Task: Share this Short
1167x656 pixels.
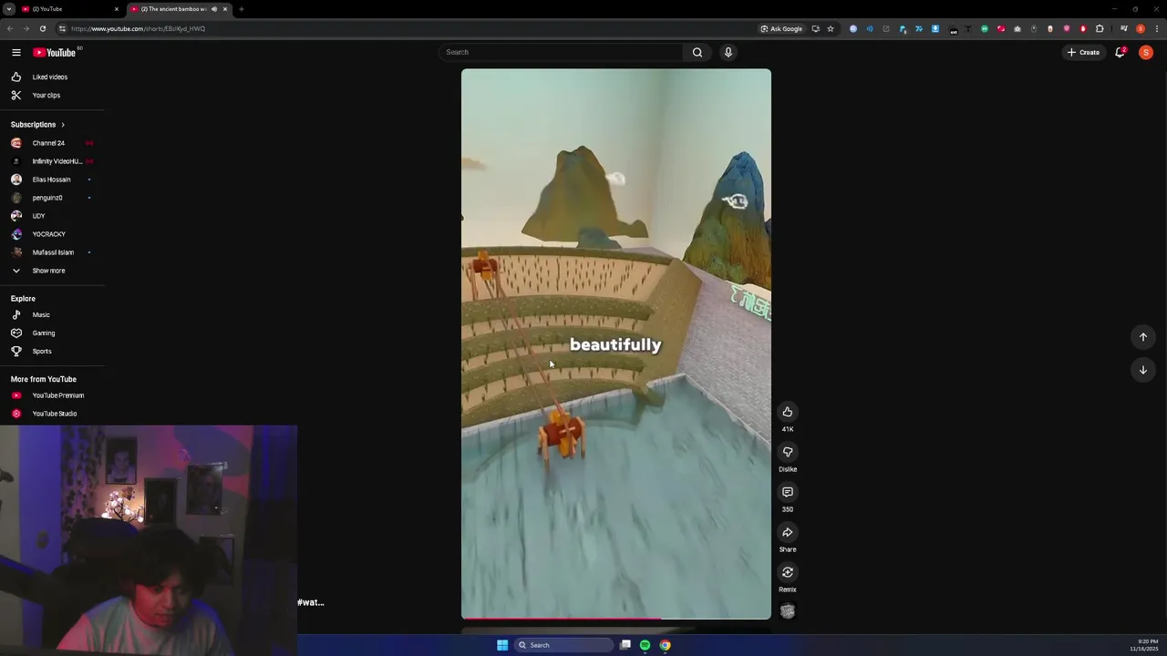Action: [788, 532]
